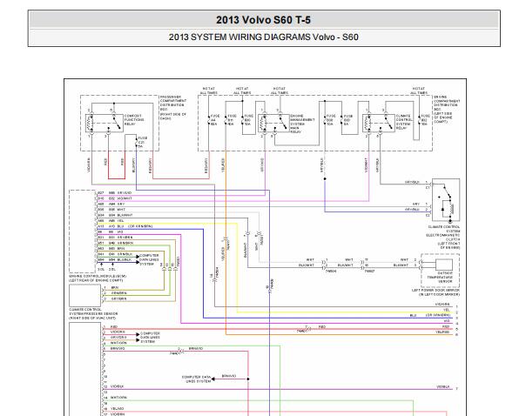Viewport: 526px width, 416px height.
Task: Click the Passenger Compartment Distribution Box label
Action: coord(173,107)
